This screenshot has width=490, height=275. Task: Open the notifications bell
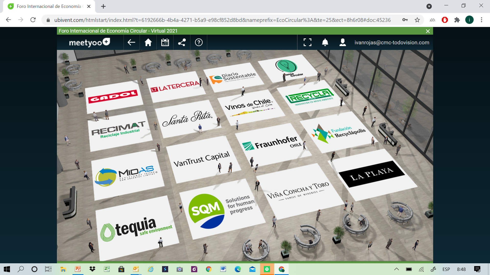325,42
